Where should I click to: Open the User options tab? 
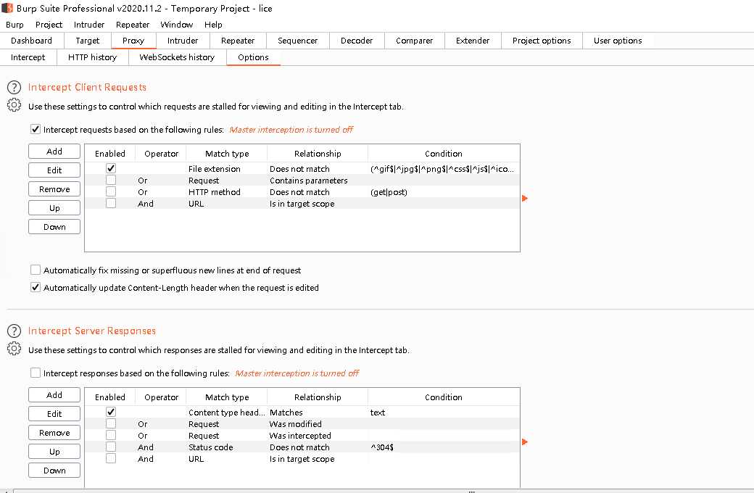618,41
